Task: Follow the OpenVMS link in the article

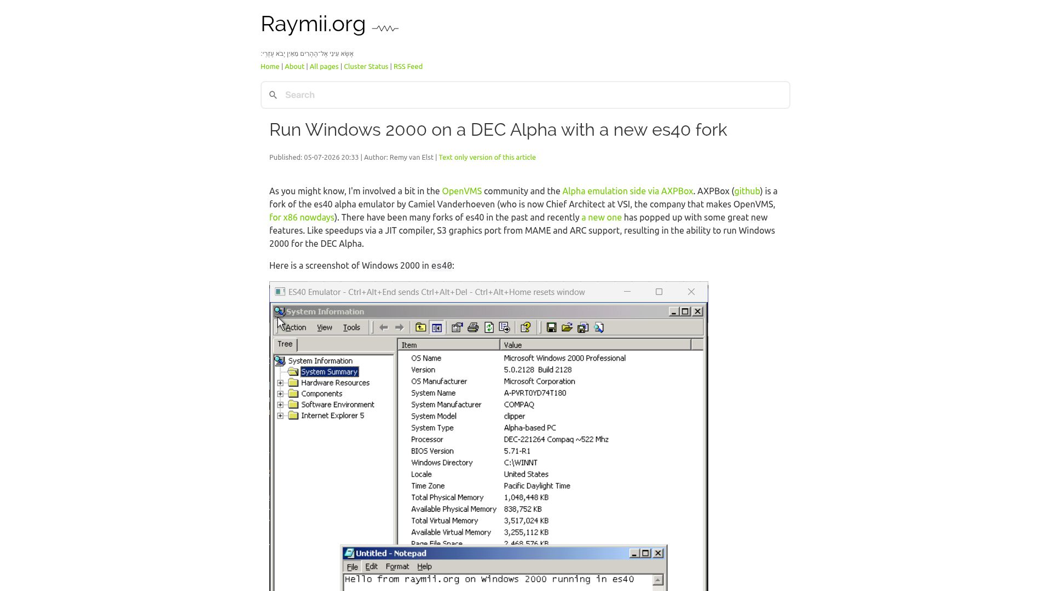Action: 462,192
